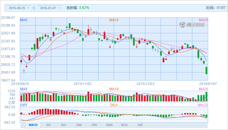This screenshot has width=228, height=130.
Task: Click the 涨跌幅 label
Action: point(71,8)
